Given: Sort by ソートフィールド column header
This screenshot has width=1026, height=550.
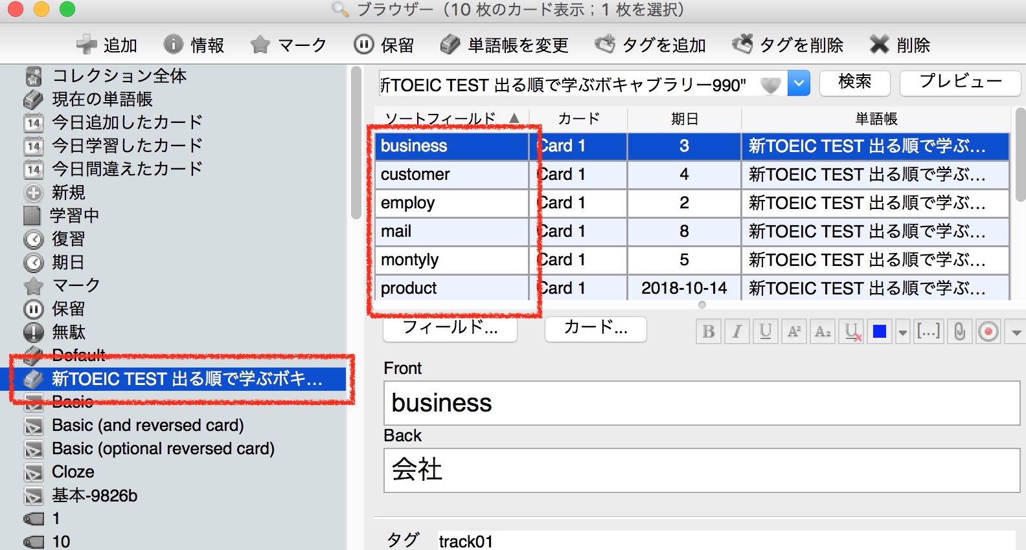Looking at the screenshot, I should click(451, 118).
